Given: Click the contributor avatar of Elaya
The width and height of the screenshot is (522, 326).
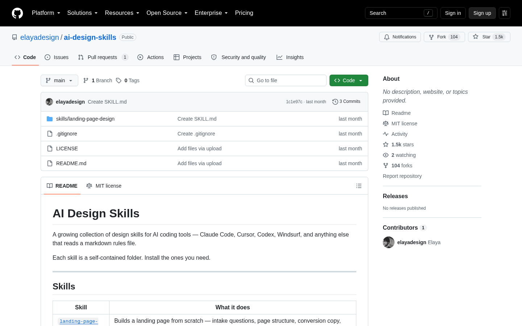Looking at the screenshot, I should pyautogui.click(x=389, y=242).
